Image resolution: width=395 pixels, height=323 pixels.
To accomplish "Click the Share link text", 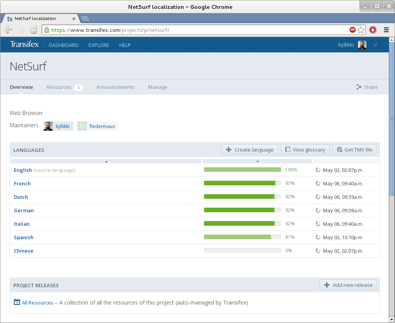I will [371, 87].
